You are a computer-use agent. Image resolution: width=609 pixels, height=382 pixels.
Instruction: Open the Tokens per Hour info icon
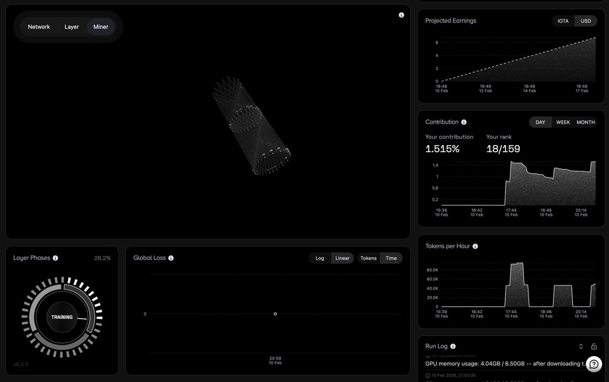(x=476, y=247)
